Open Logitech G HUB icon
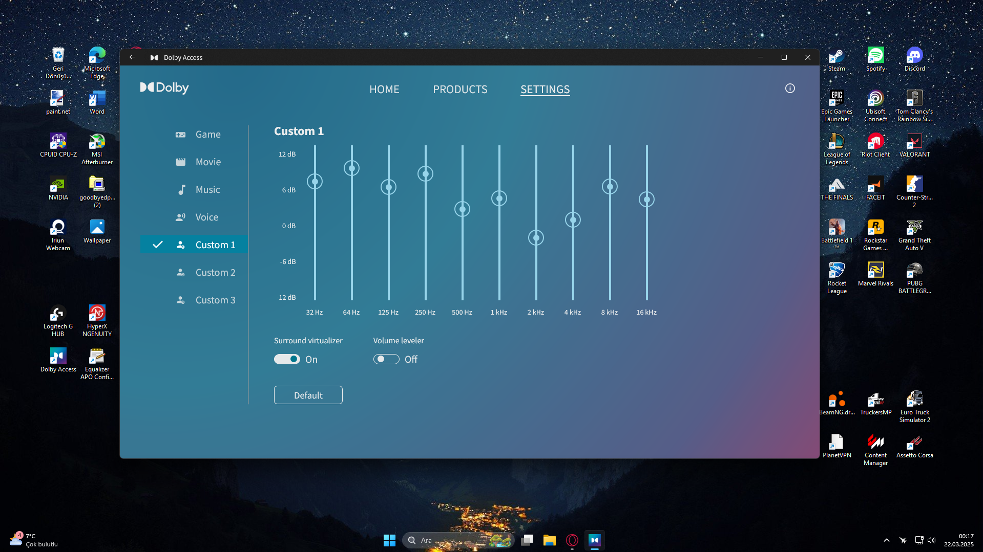Image resolution: width=983 pixels, height=552 pixels. tap(58, 321)
